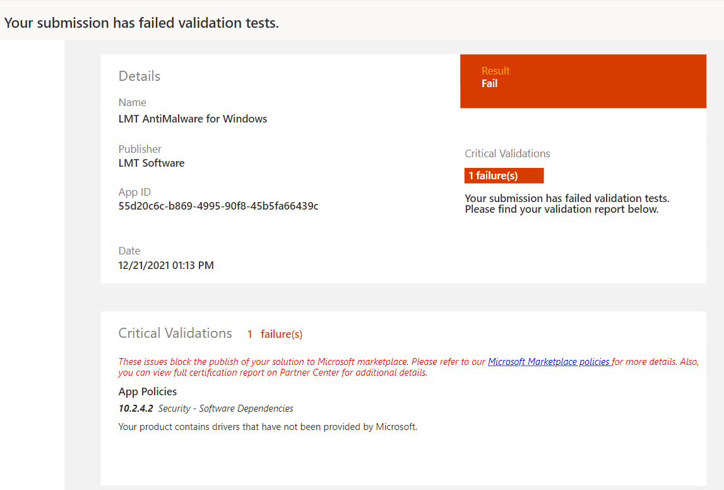724x490 pixels.
Task: Click the orange '1 failure(s)' badge
Action: [504, 176]
